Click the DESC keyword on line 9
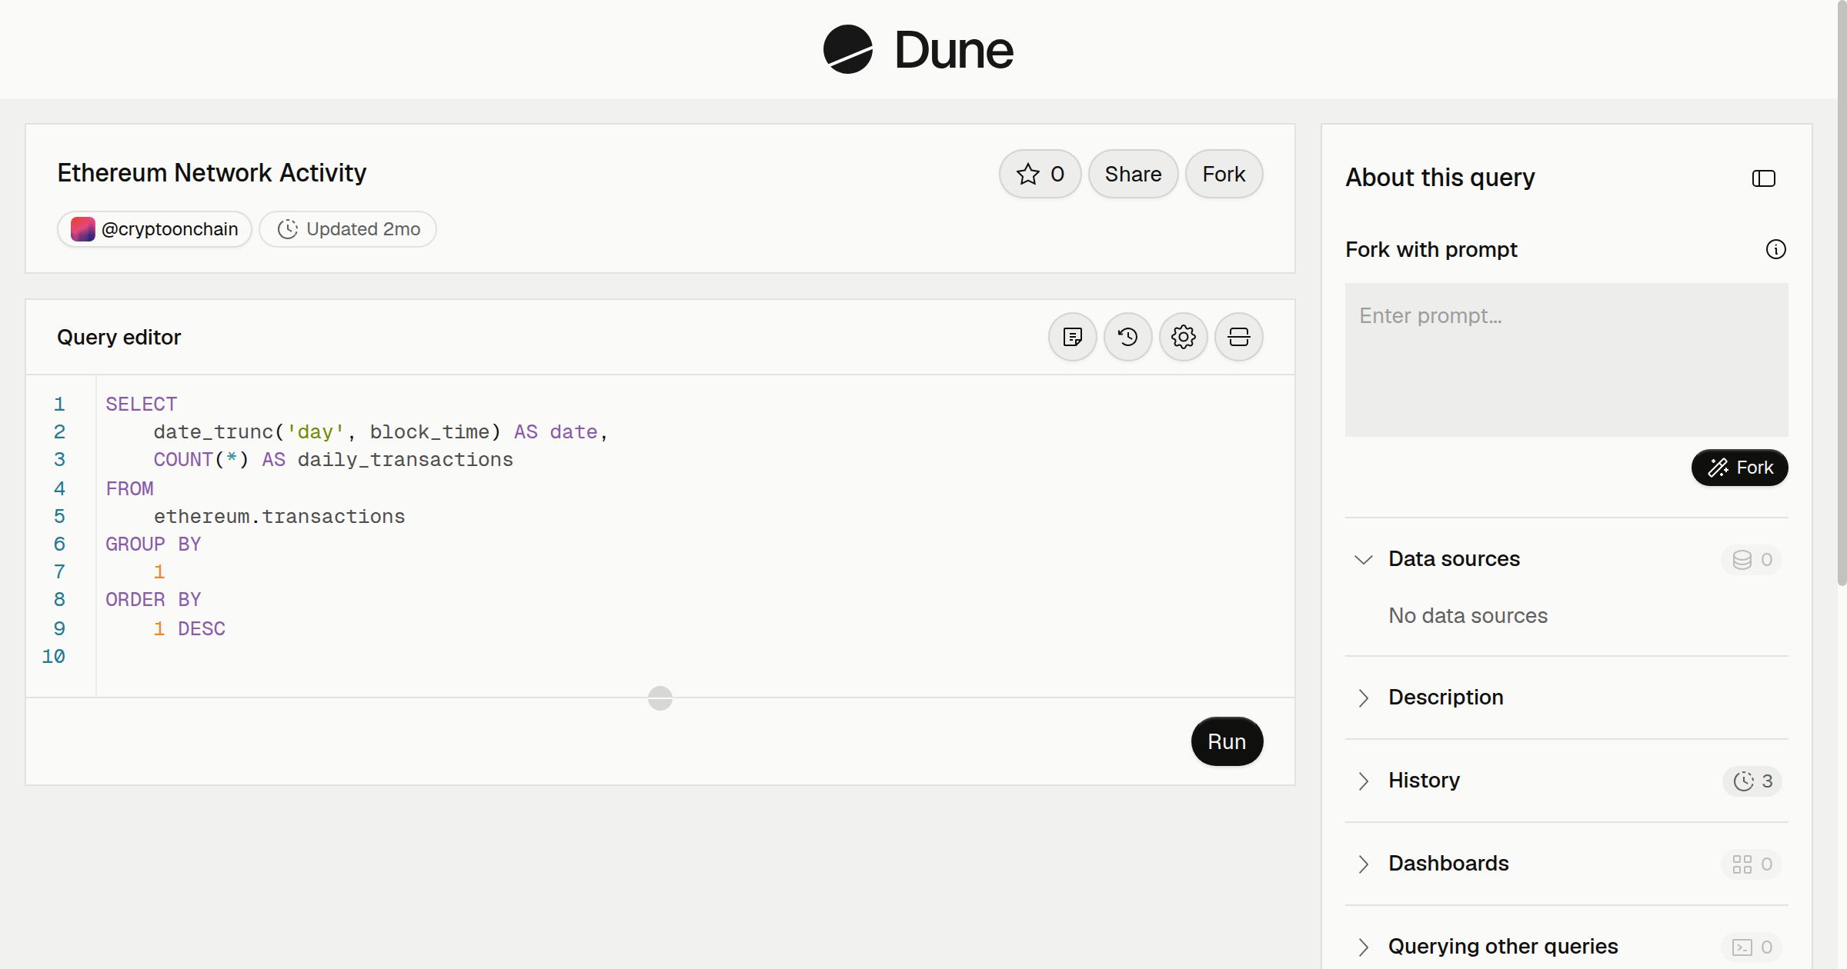 pyautogui.click(x=202, y=629)
